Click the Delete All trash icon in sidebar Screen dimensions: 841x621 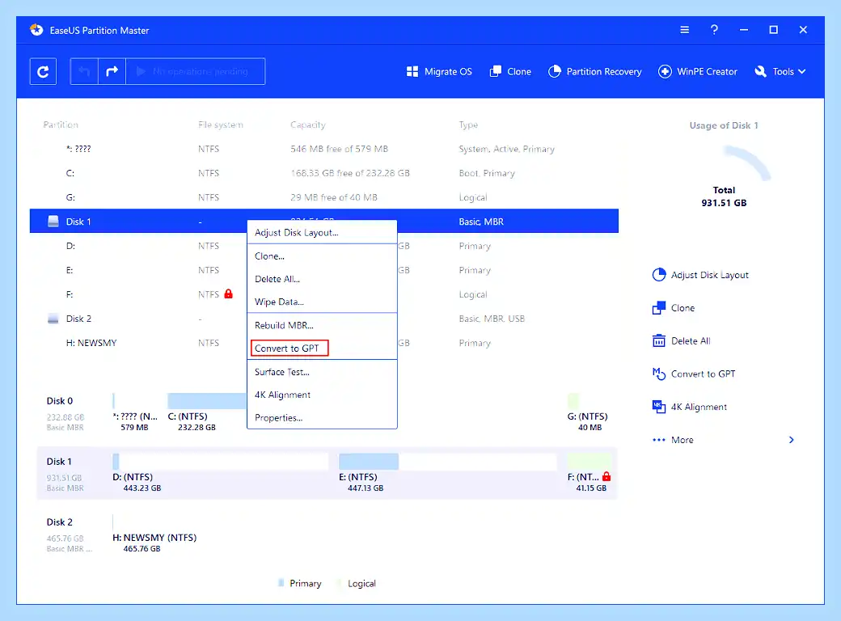tap(658, 341)
